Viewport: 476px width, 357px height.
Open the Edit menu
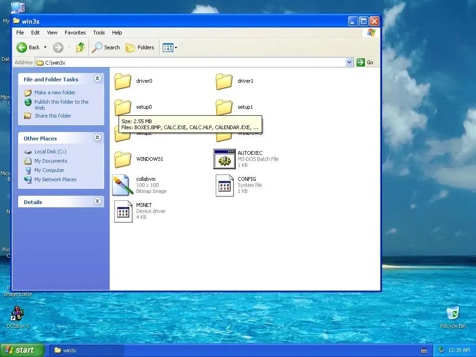pos(35,33)
